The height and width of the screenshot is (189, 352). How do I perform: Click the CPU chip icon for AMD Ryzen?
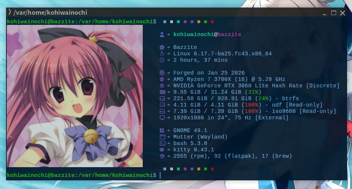(x=162, y=79)
